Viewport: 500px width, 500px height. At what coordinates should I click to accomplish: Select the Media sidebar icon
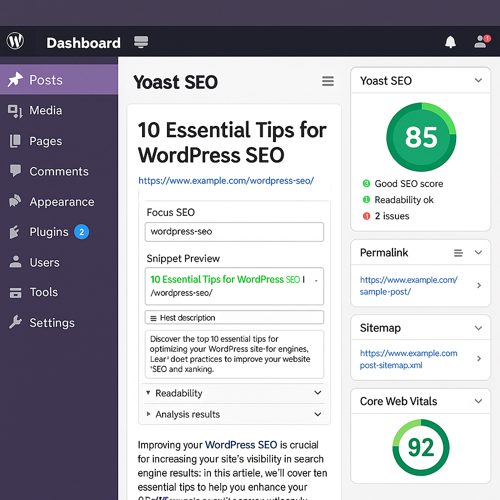[16, 110]
